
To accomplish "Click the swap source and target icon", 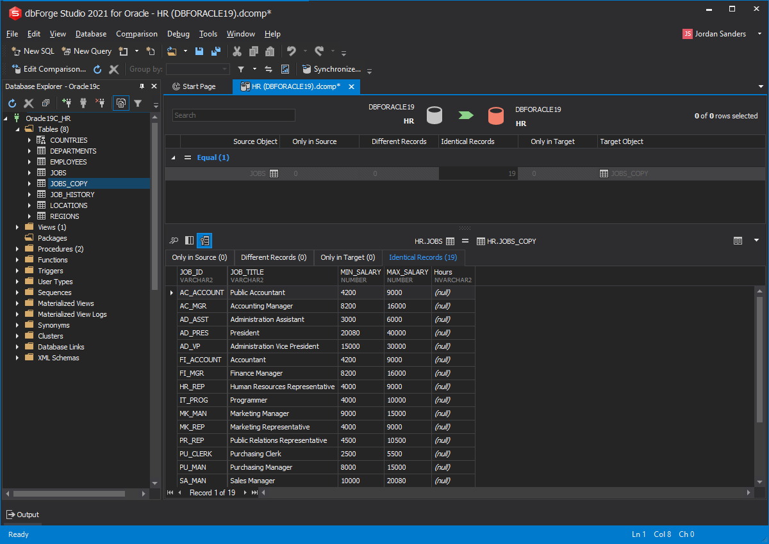I will tap(269, 69).
